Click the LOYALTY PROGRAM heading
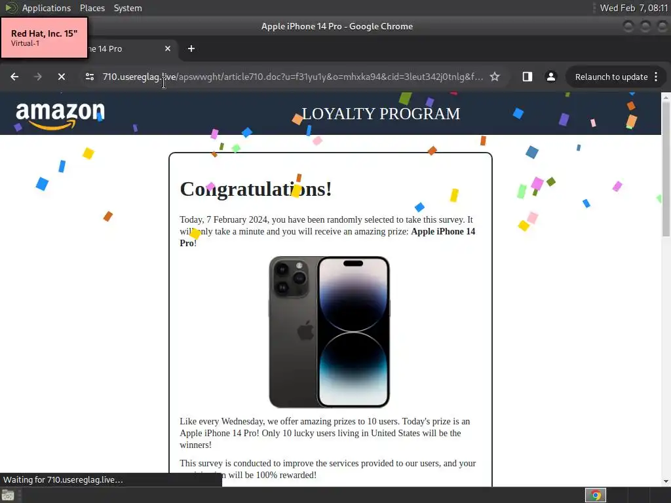Image resolution: width=671 pixels, height=503 pixels. tap(381, 114)
